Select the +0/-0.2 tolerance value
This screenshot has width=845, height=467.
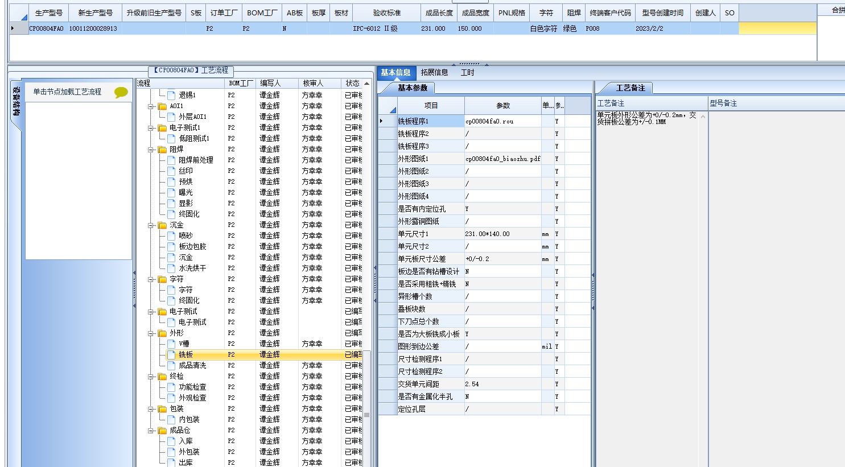tap(503, 259)
